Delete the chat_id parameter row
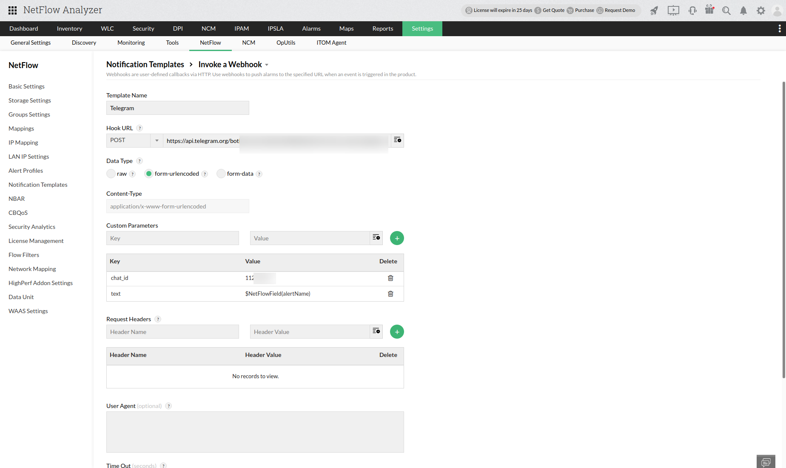Viewport: 786px width, 468px height. pos(390,278)
